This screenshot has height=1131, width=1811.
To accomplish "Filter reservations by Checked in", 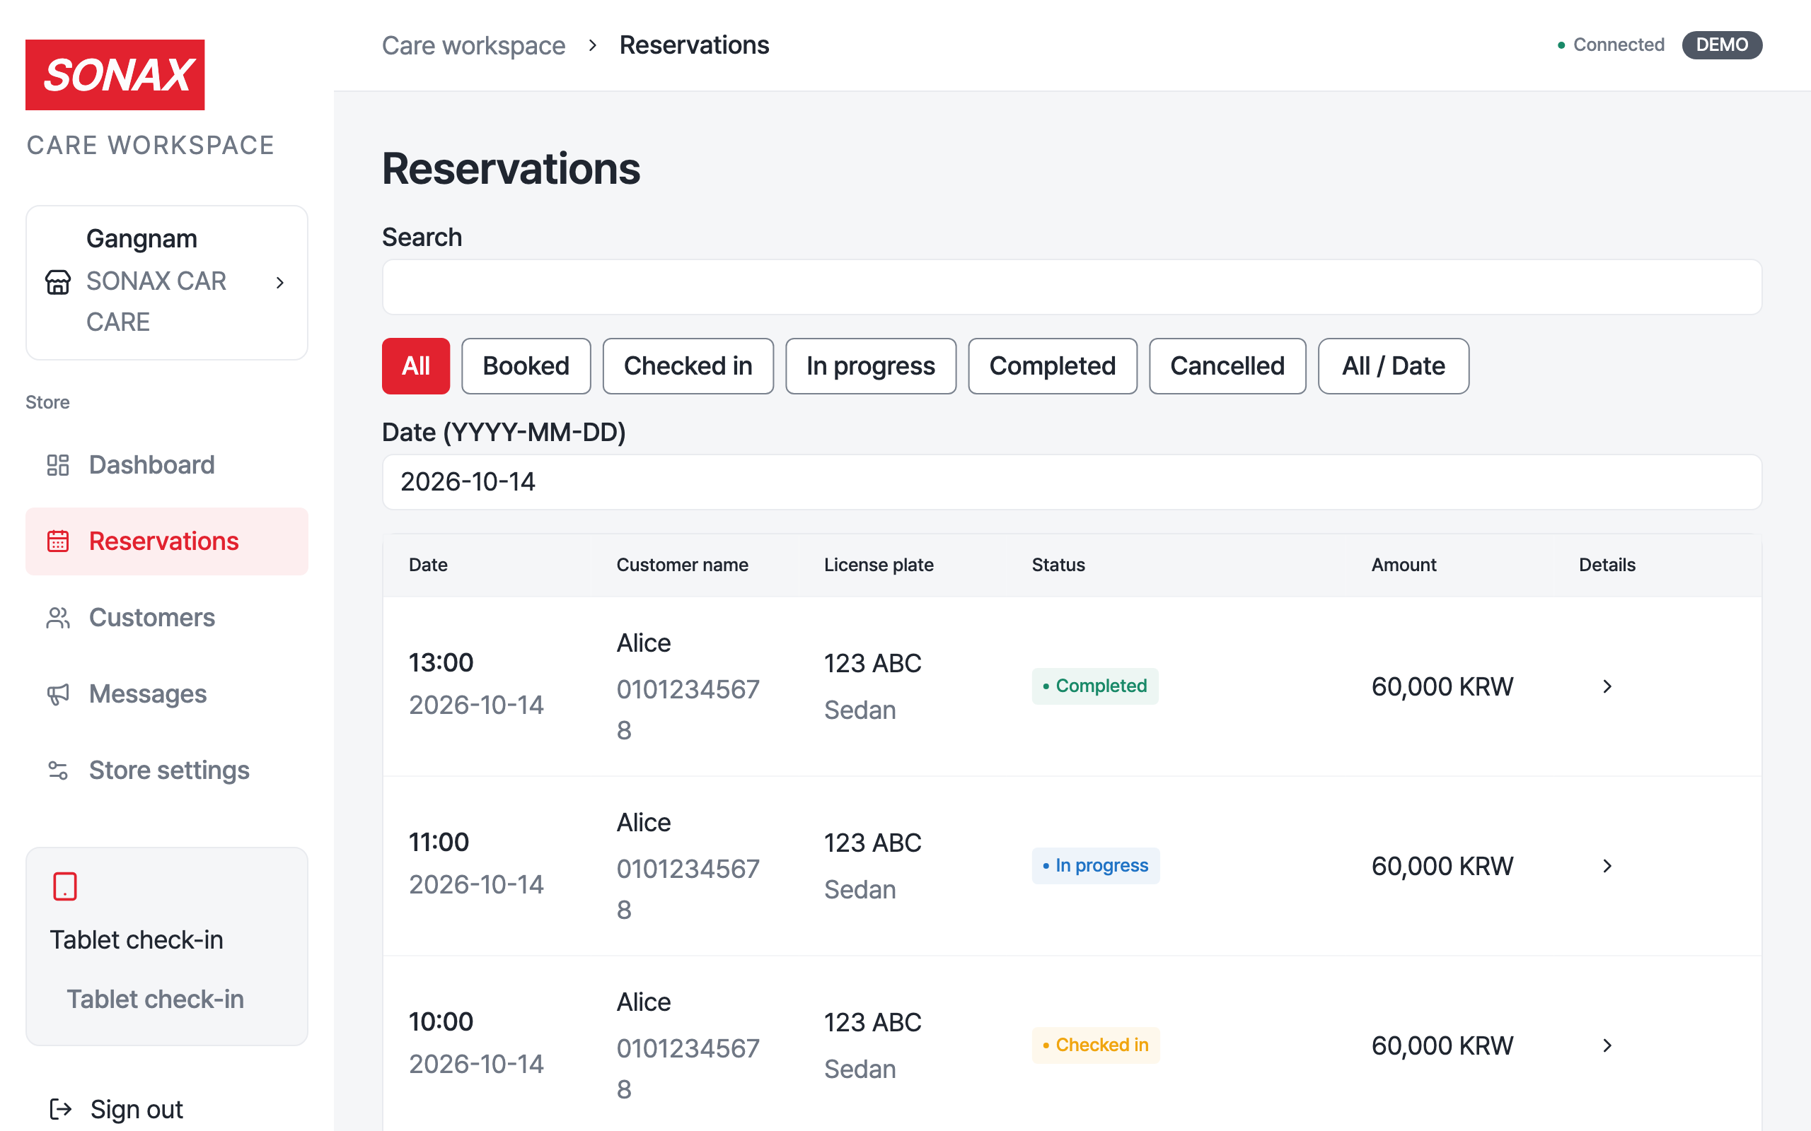I will tap(688, 365).
